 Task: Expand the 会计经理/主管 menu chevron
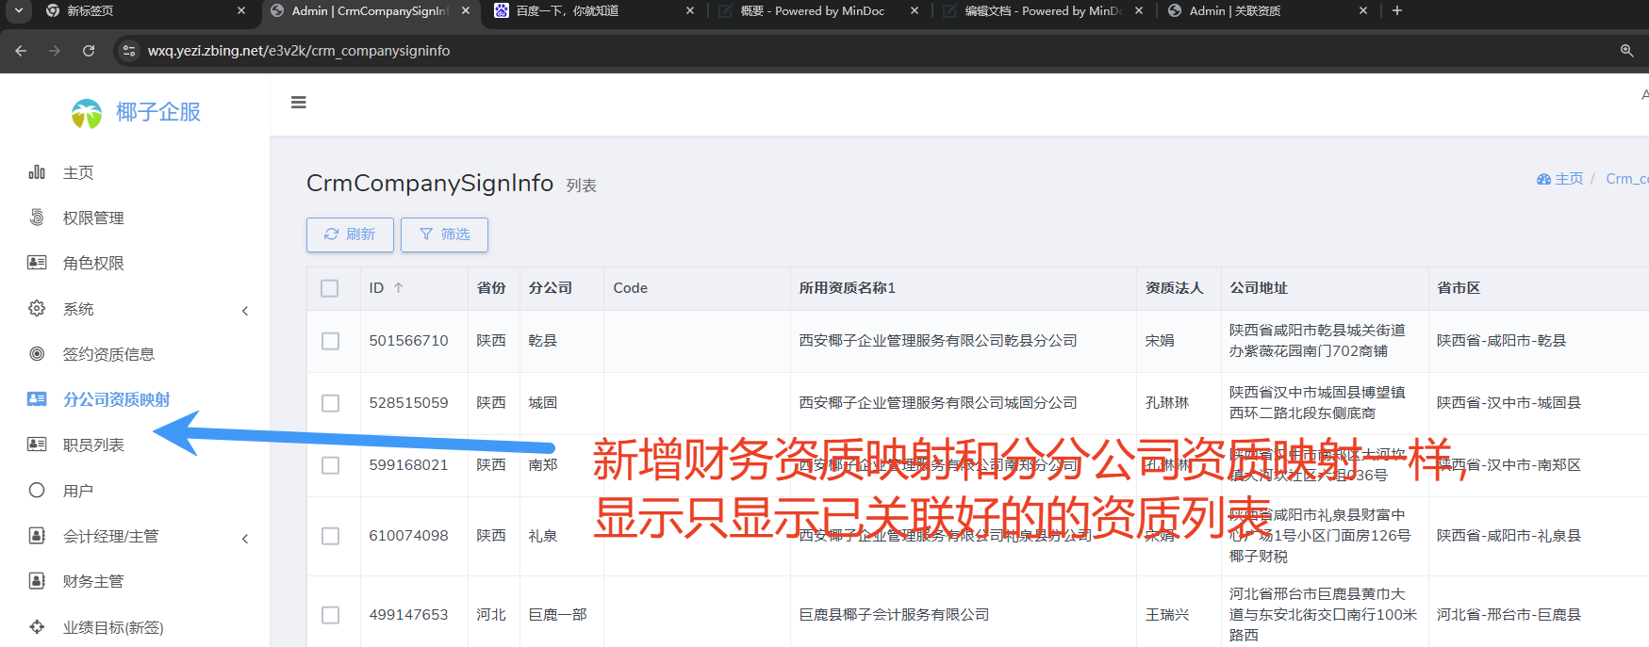point(245,538)
